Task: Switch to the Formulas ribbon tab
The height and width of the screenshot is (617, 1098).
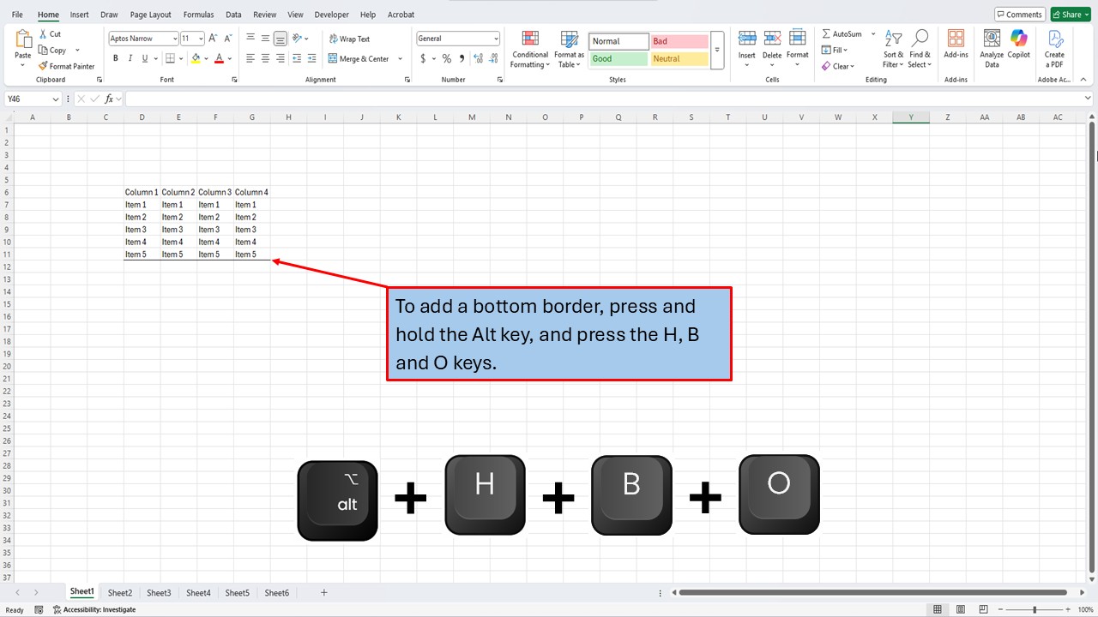Action: [198, 14]
